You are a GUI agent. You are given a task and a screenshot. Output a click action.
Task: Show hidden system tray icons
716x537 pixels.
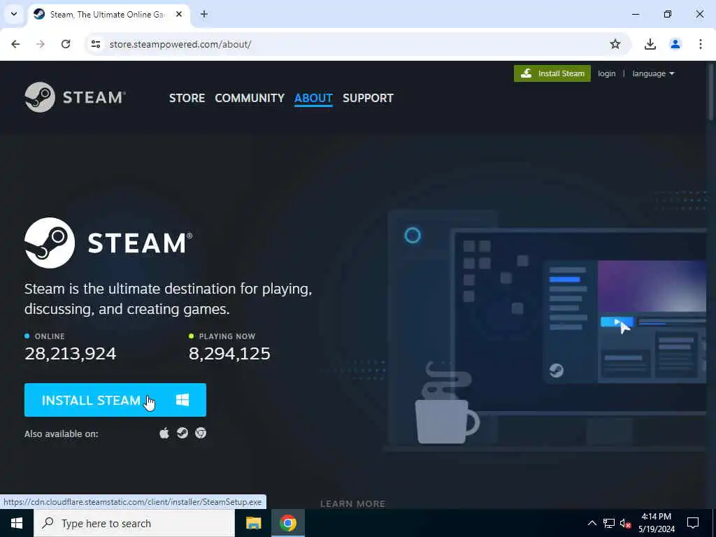pos(592,523)
